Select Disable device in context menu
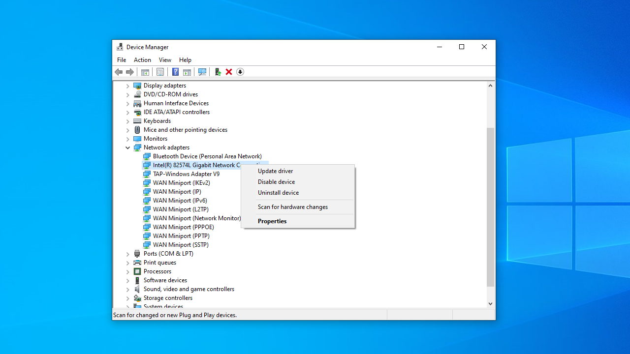 coord(276,182)
